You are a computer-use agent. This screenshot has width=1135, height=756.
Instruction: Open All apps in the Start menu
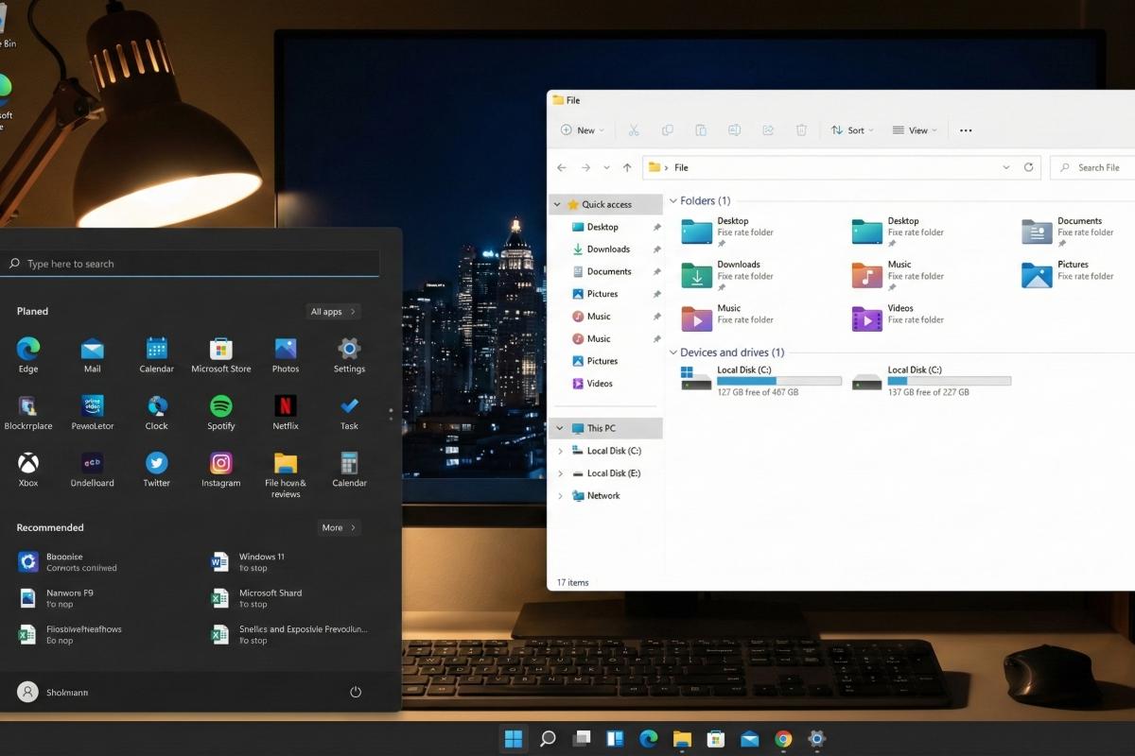point(333,310)
